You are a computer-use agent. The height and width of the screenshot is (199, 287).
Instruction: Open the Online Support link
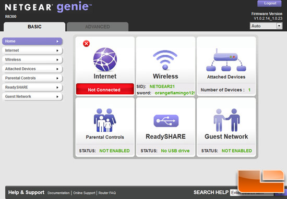coord(84,193)
